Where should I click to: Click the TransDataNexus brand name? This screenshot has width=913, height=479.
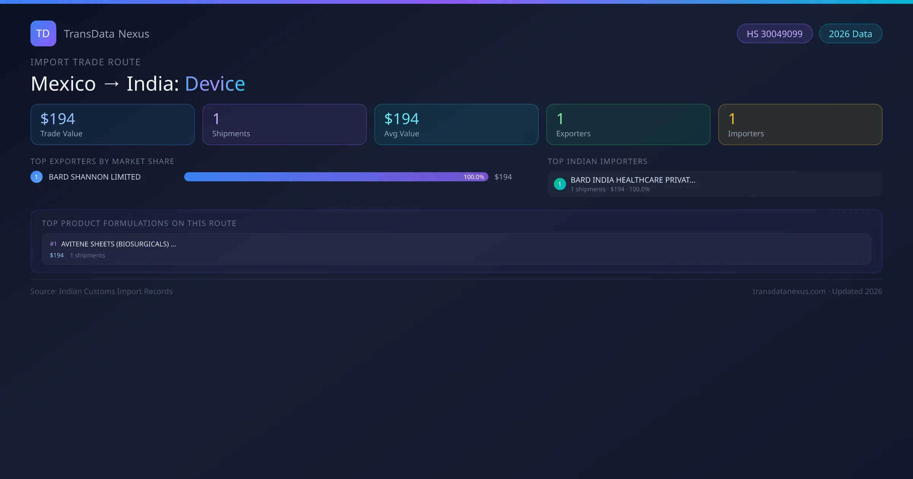pyautogui.click(x=106, y=34)
